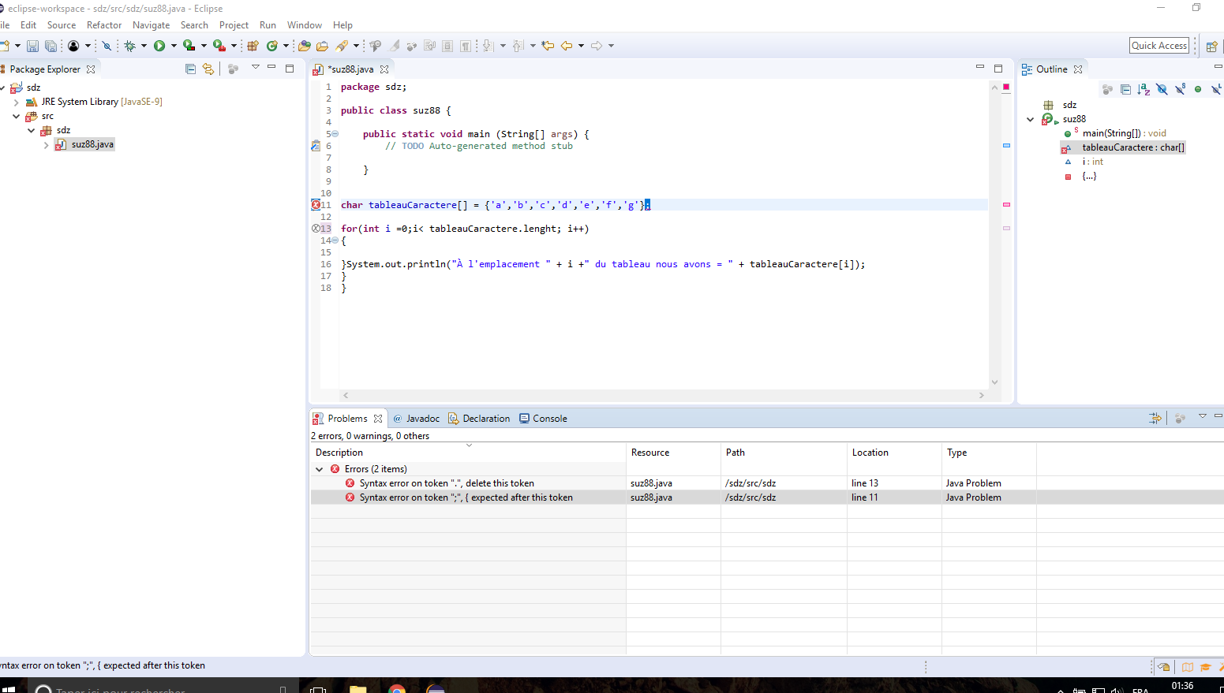This screenshot has height=693, width=1224.
Task: Click the Open Type folder icon
Action: click(x=304, y=46)
